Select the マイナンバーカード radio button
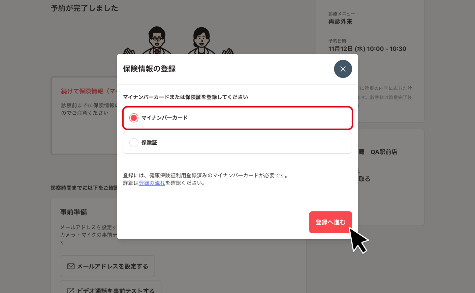475x293 pixels. (134, 118)
